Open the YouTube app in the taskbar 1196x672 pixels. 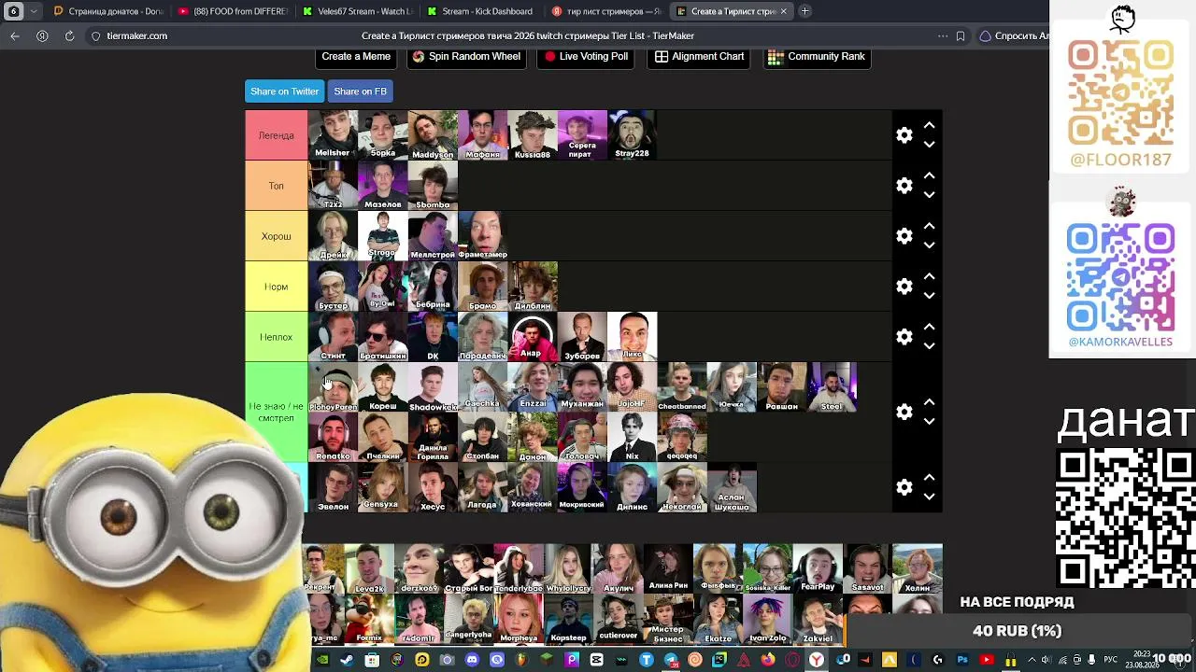[x=986, y=660]
